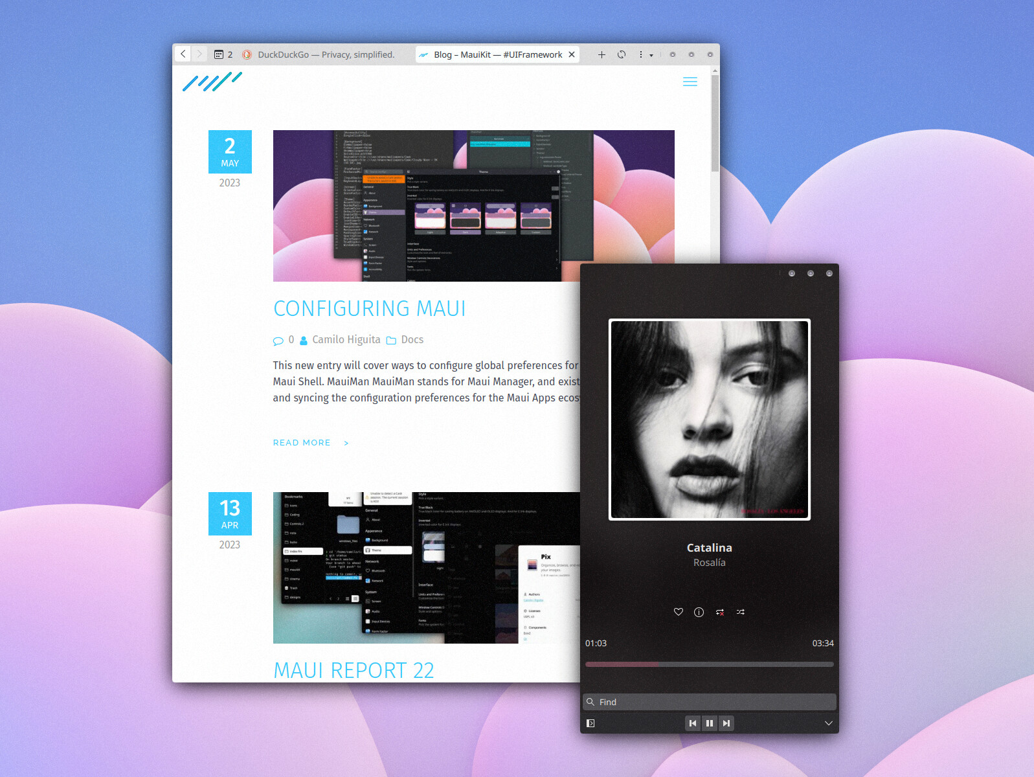Image resolution: width=1034 pixels, height=777 pixels.
Task: Open the hamburger menu on the blog page
Action: coord(690,82)
